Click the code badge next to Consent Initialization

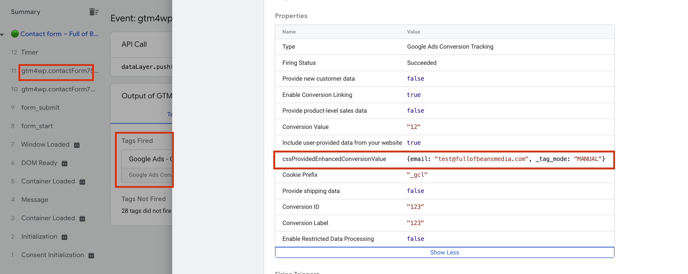click(x=91, y=255)
